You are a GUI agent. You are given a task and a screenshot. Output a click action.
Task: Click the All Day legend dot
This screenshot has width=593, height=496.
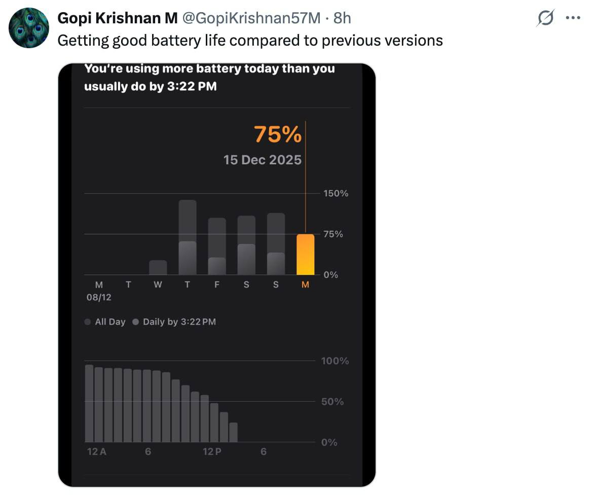pyautogui.click(x=88, y=322)
